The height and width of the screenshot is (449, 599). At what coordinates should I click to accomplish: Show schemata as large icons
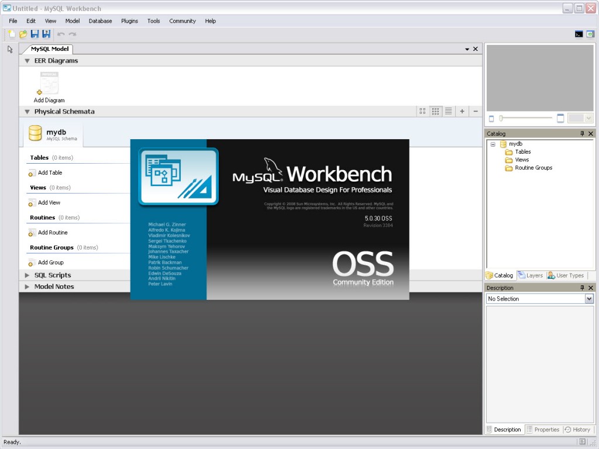pos(422,111)
